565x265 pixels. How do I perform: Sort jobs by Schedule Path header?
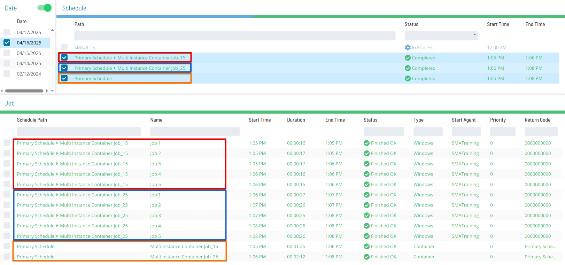point(32,120)
